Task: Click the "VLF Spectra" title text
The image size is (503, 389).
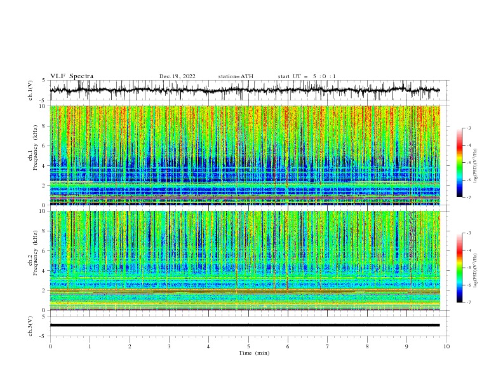Action: (72, 76)
